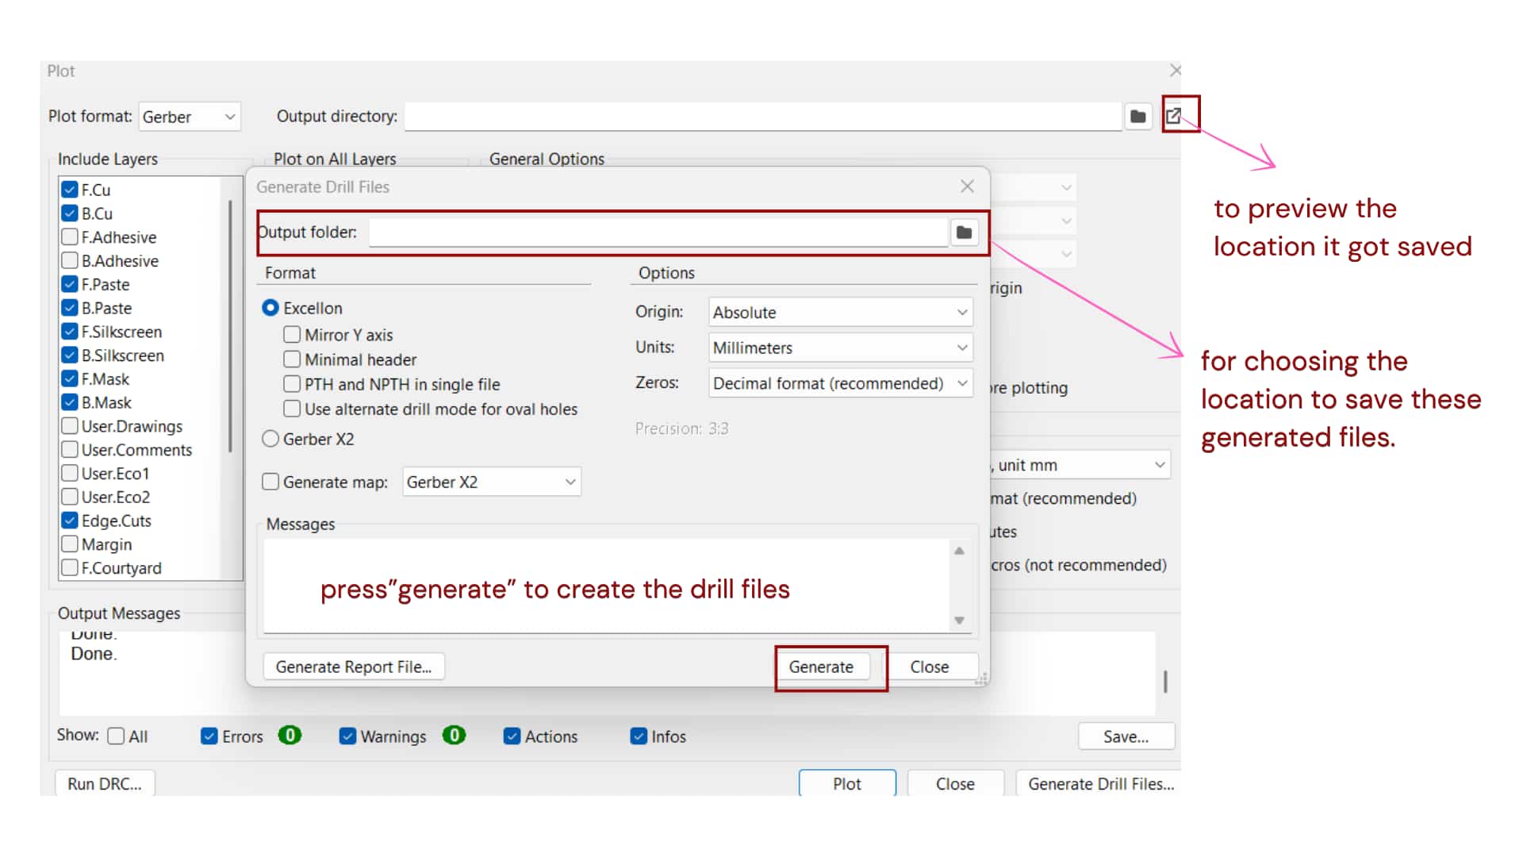
Task: Open the Zeros Decimal format dropdown
Action: point(840,383)
